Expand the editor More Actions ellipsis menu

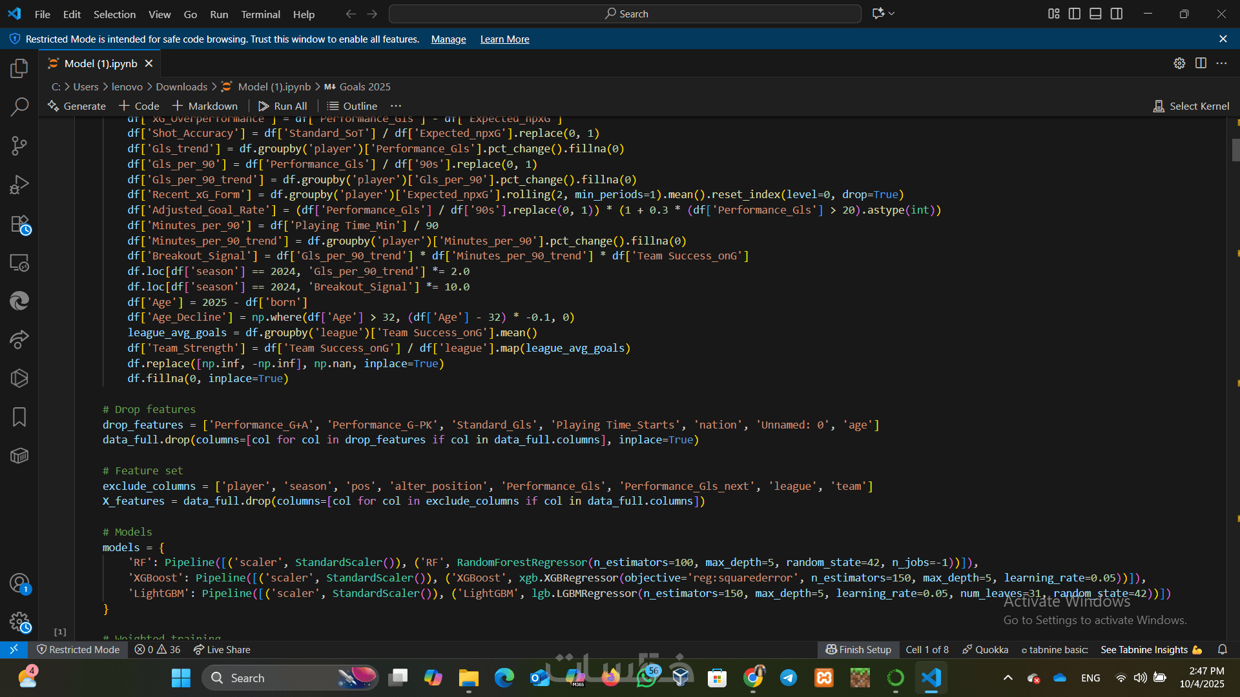point(1221,63)
